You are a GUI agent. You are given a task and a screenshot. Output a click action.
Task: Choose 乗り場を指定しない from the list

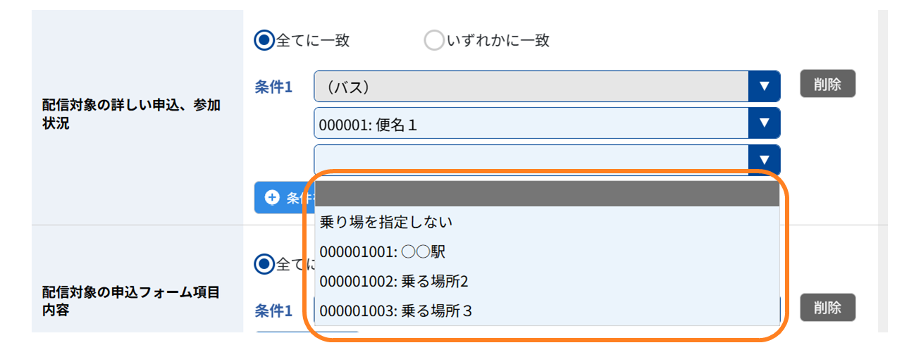click(547, 222)
